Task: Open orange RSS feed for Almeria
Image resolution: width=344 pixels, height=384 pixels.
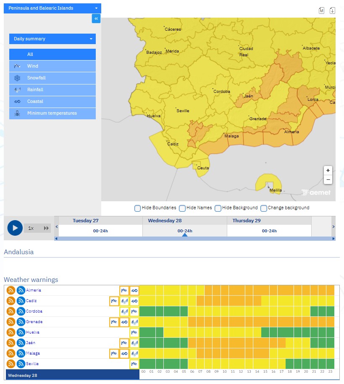Action: (11, 290)
